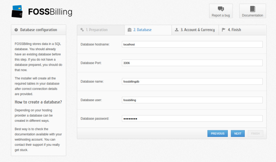This screenshot has width=276, height=162.
Task: Click the greyed-out FINISH button
Action: [255, 134]
